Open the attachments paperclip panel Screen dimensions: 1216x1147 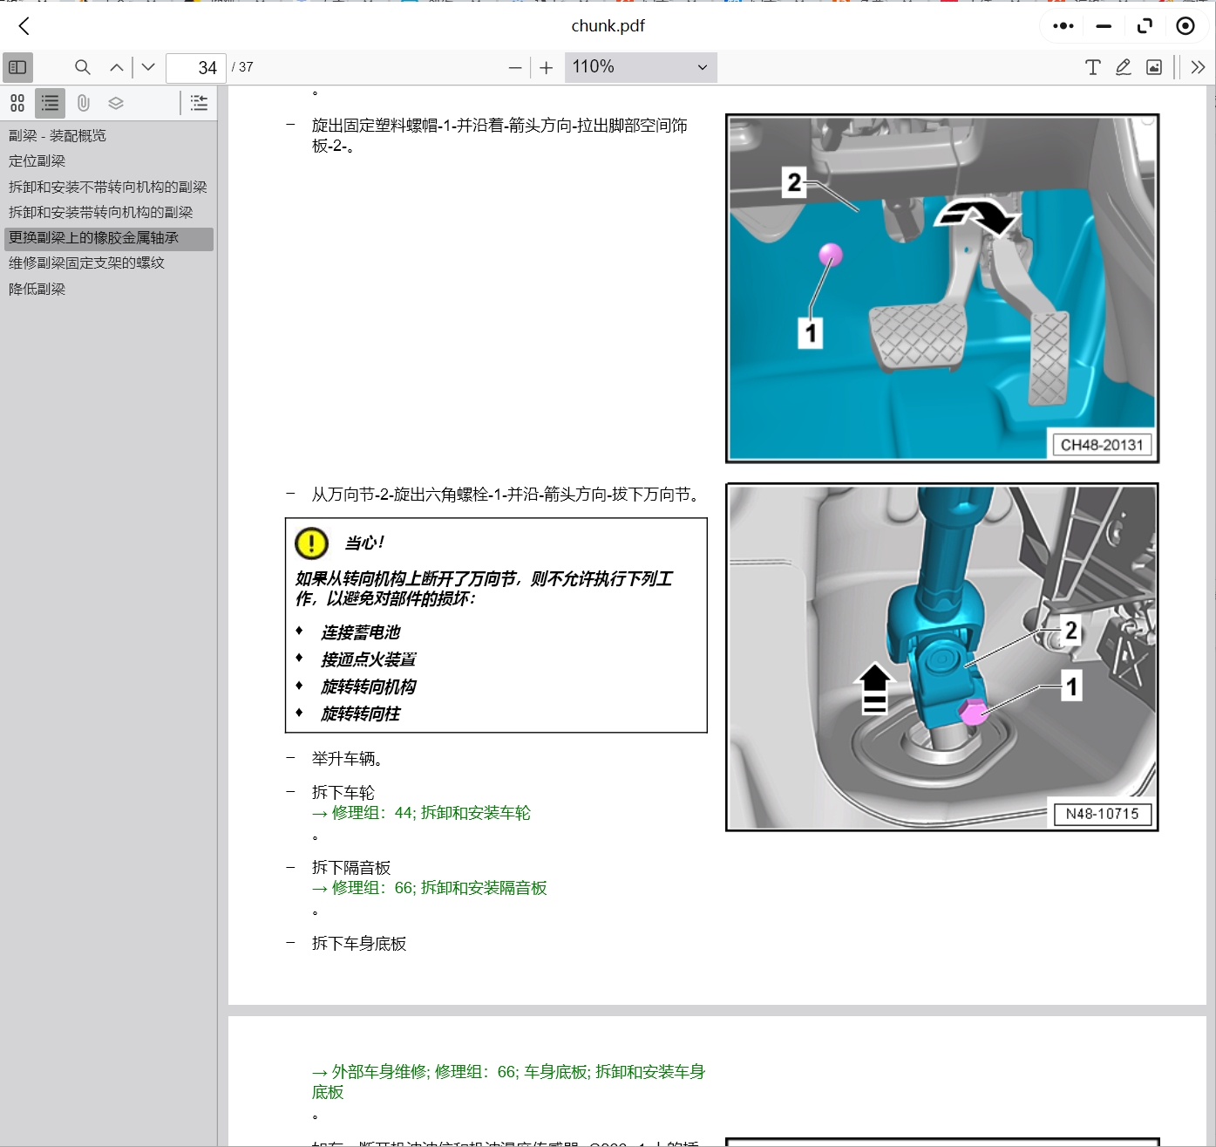point(83,103)
